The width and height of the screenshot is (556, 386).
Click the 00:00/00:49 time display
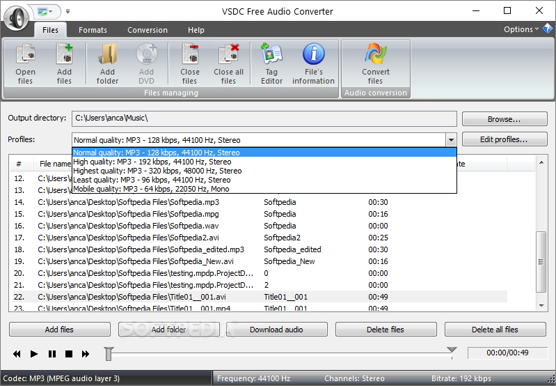[507, 353]
